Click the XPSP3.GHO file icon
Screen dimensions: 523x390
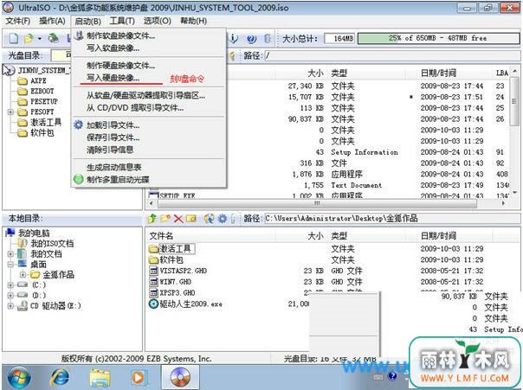153,293
